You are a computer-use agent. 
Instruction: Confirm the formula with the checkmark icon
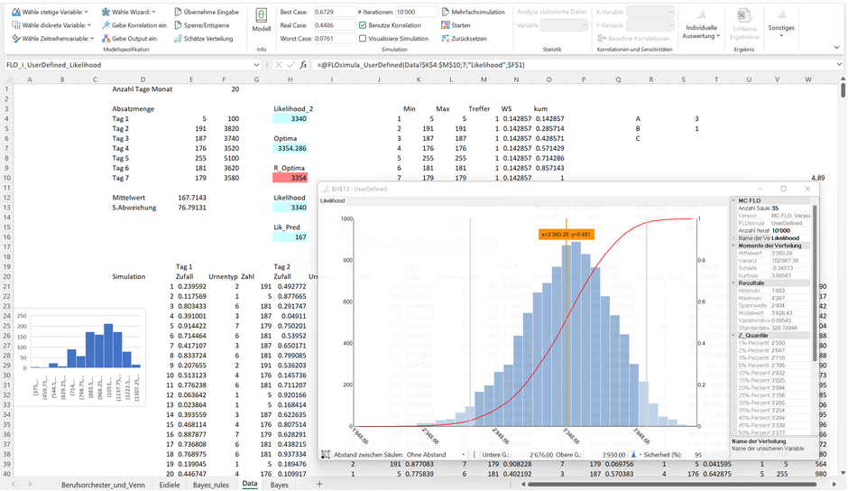click(x=291, y=64)
